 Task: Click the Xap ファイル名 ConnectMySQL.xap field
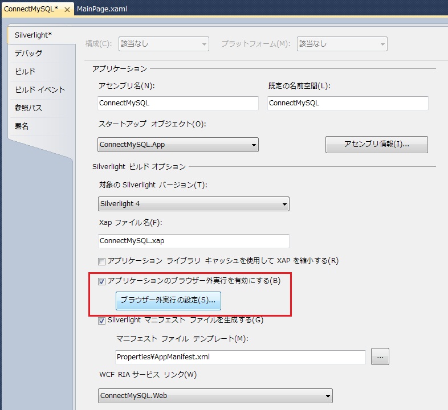pos(194,241)
